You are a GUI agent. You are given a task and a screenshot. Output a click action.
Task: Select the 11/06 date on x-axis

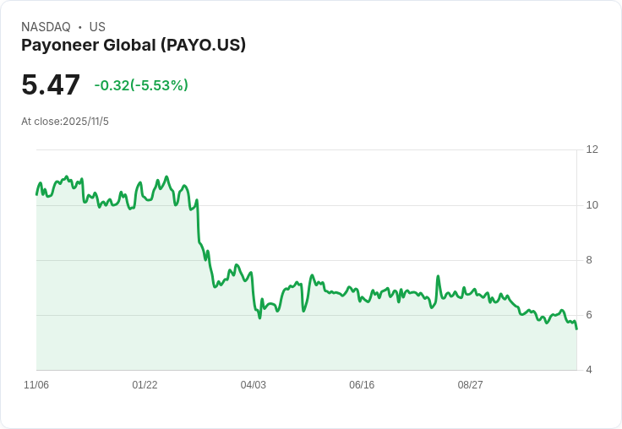tap(36, 385)
